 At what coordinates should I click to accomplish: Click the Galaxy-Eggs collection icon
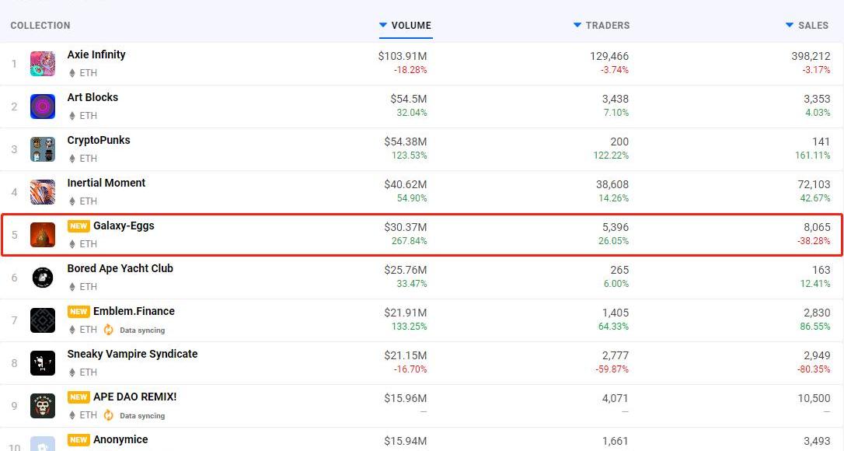(43, 235)
